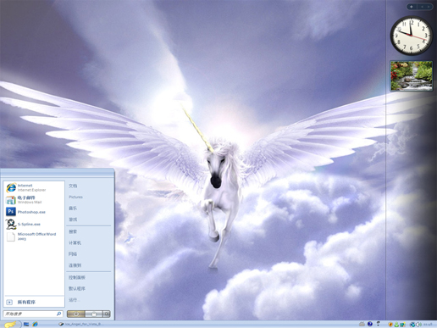Click the orange security shield tray icon
This screenshot has width=437, height=328.
tap(390, 325)
